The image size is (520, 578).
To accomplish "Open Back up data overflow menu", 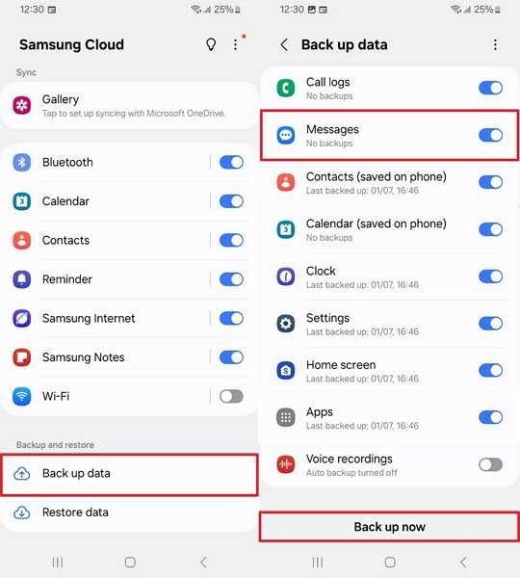I will point(495,45).
